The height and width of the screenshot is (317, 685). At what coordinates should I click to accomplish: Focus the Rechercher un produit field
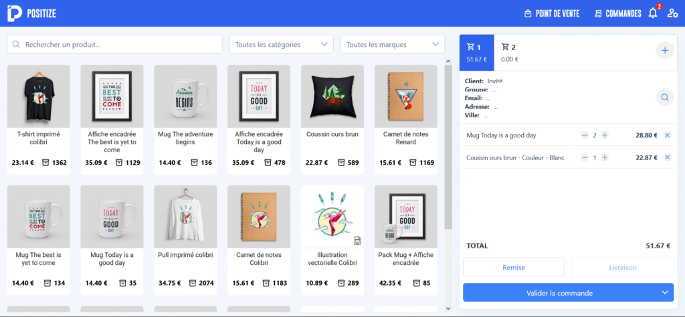tap(115, 45)
